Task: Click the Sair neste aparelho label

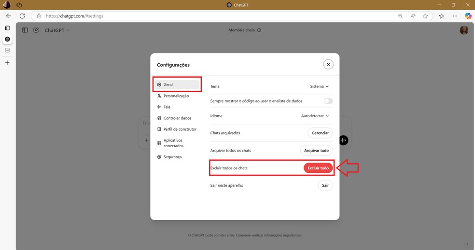Action: coord(226,185)
